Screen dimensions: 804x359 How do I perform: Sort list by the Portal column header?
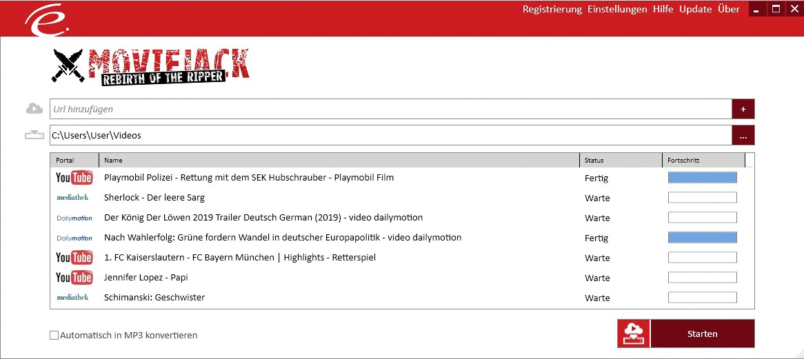(x=74, y=161)
